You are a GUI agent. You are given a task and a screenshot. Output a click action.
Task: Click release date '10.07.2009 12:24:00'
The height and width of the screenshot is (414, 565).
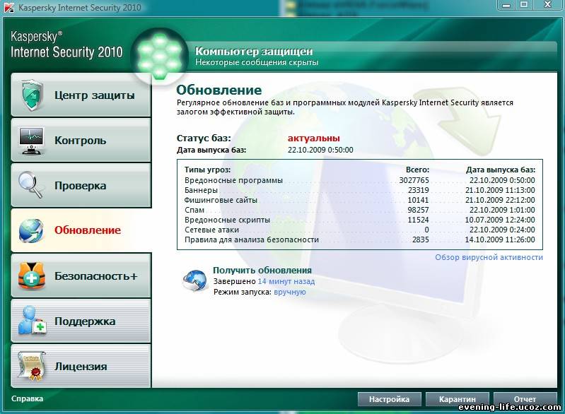coord(500,220)
